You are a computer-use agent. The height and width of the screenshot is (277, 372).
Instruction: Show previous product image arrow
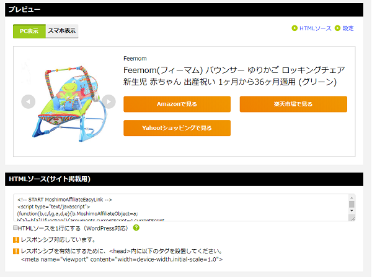29,102
